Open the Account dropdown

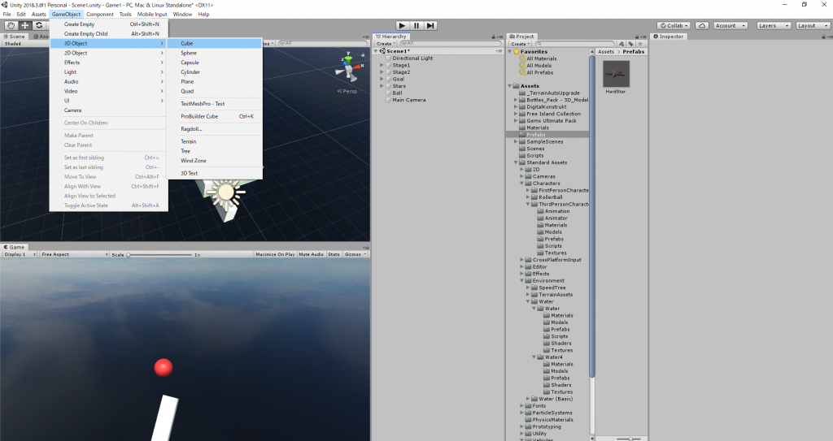point(731,25)
